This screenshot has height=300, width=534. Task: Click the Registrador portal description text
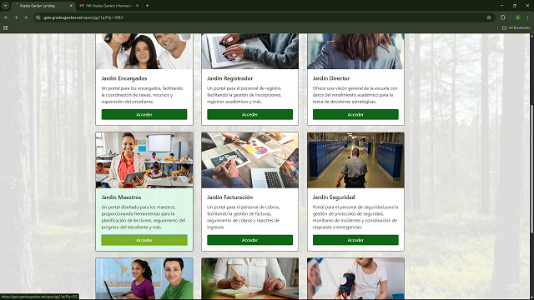click(244, 95)
